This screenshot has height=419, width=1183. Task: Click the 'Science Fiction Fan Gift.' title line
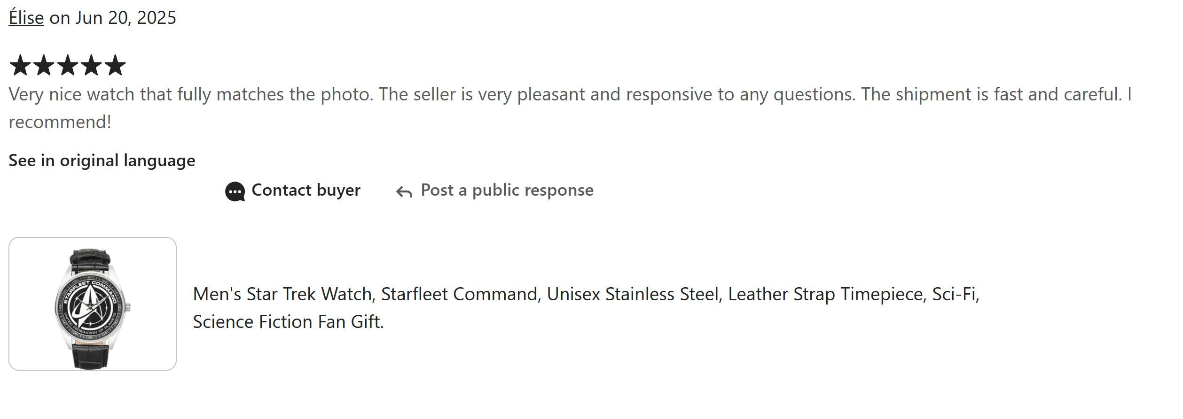pos(289,322)
